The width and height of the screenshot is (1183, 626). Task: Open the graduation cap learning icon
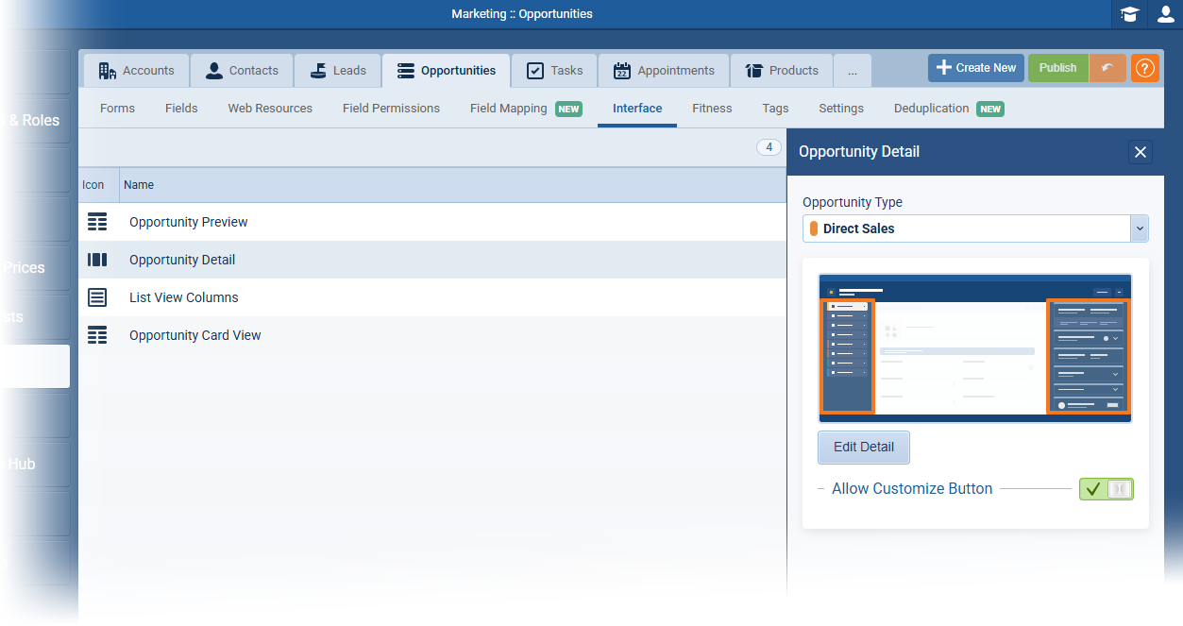(1130, 14)
